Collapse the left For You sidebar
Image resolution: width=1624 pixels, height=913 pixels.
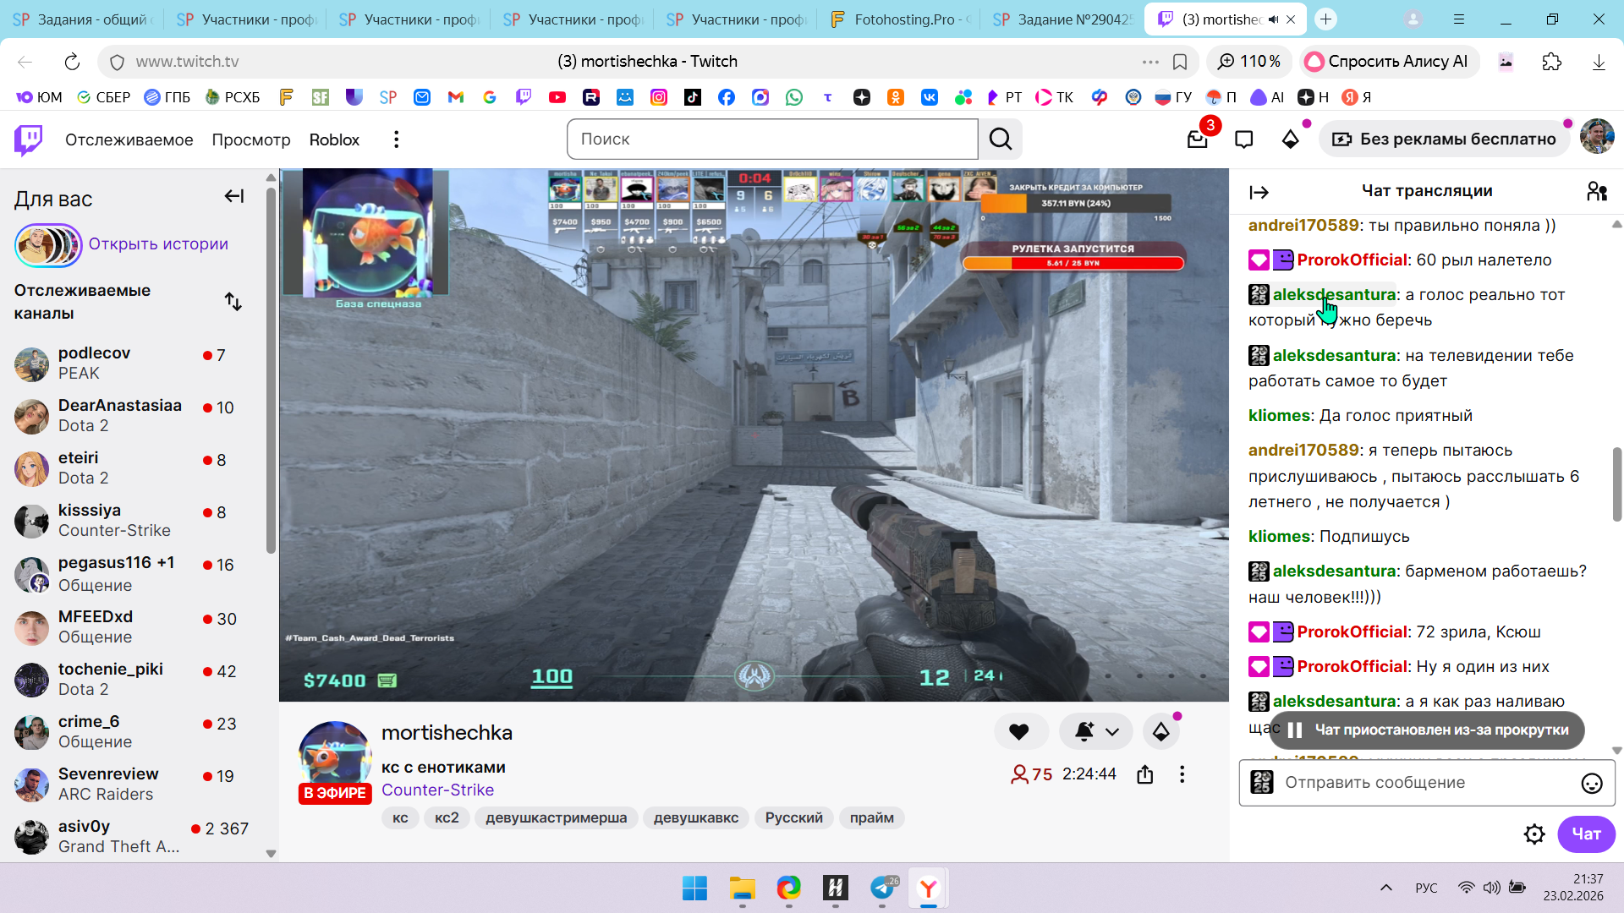click(234, 196)
